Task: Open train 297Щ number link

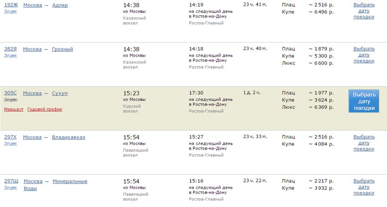Action: (11, 181)
